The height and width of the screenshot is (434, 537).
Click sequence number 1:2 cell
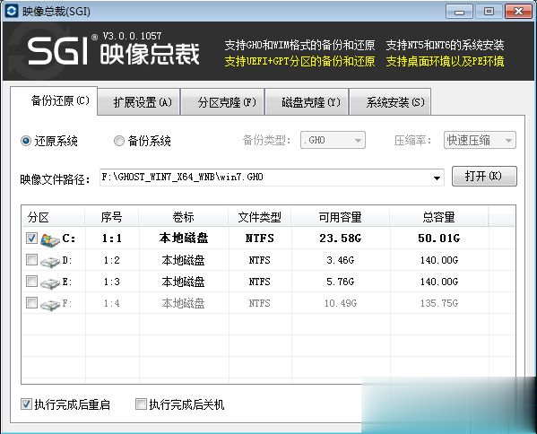click(112, 260)
